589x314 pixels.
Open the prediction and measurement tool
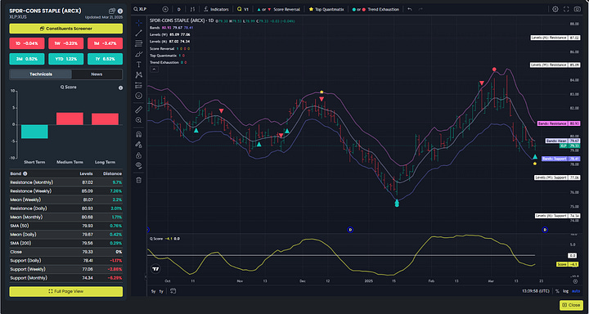138,85
